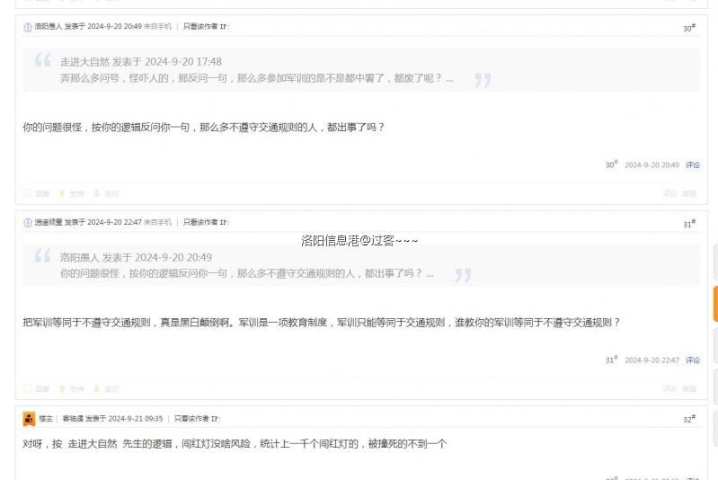Click 发表于 2024-9-21 09:35 in post 32 header
Image resolution: width=718 pixels, height=480 pixels.
124,419
